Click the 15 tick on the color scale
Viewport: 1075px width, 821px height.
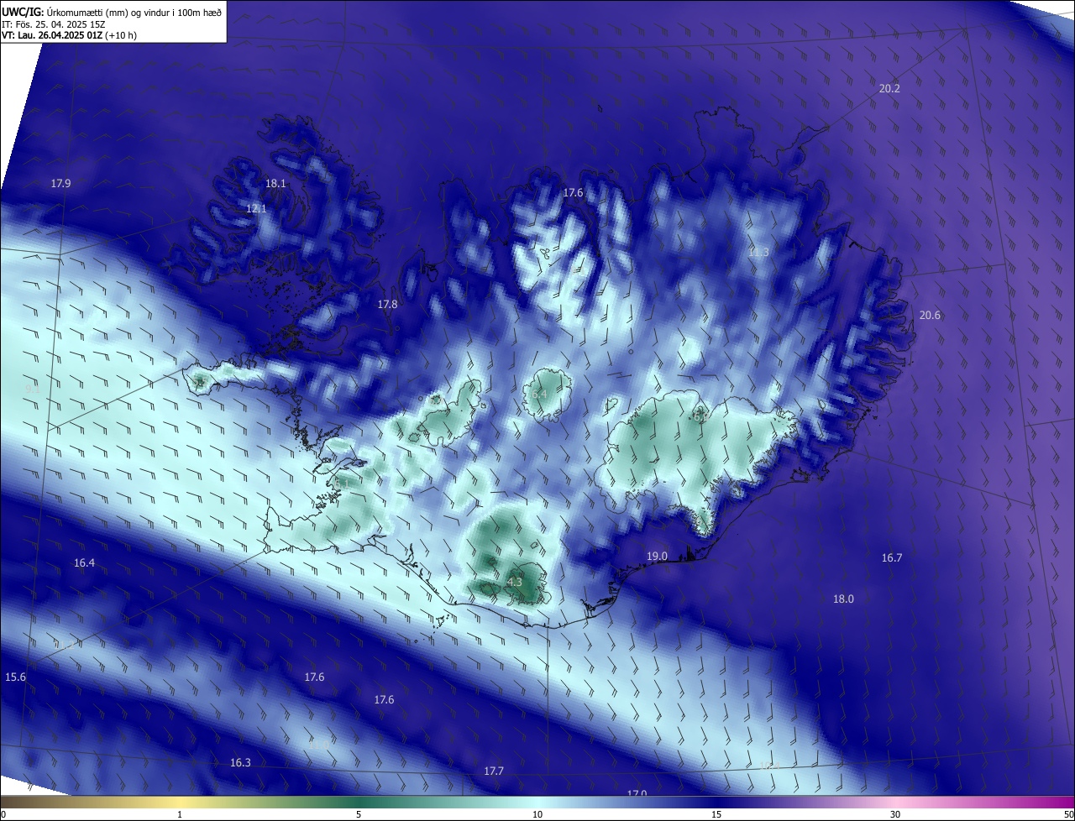pyautogui.click(x=716, y=814)
